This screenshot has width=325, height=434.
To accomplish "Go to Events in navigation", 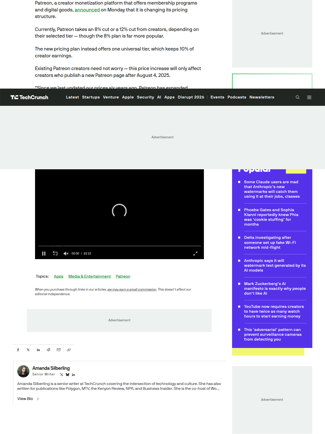I will tap(217, 97).
